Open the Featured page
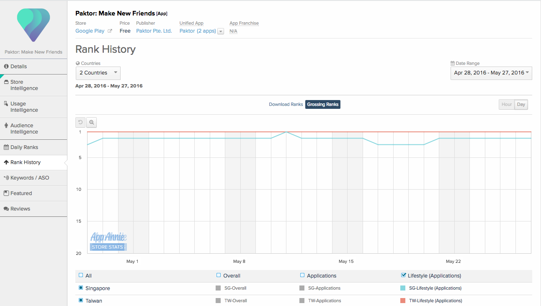541x306 pixels. tap(33, 193)
